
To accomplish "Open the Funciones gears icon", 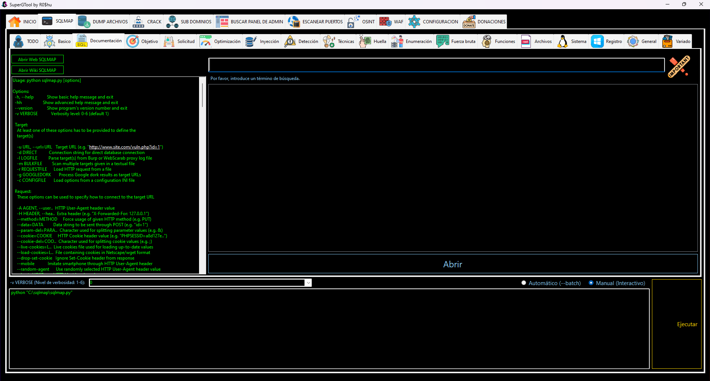I will click(487, 41).
